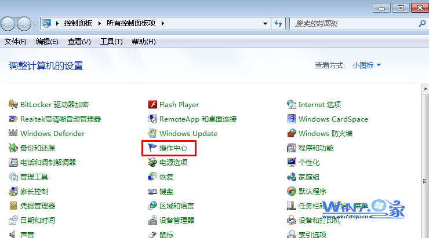This screenshot has height=238, width=429.
Task: Click the Windows Defender icon
Action: click(x=13, y=133)
